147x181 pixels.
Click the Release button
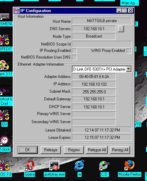[50, 150]
